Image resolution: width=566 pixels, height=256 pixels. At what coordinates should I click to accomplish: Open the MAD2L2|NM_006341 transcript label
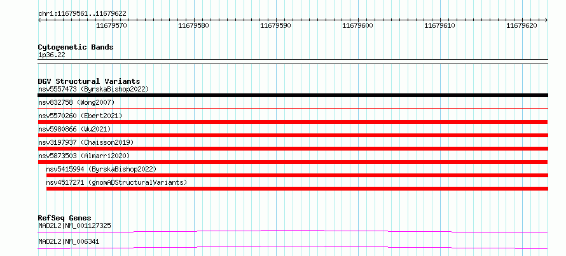(69, 242)
